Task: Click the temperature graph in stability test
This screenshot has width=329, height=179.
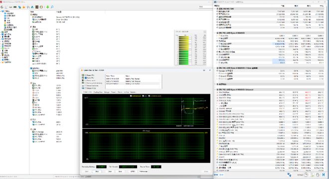Action: point(146,111)
